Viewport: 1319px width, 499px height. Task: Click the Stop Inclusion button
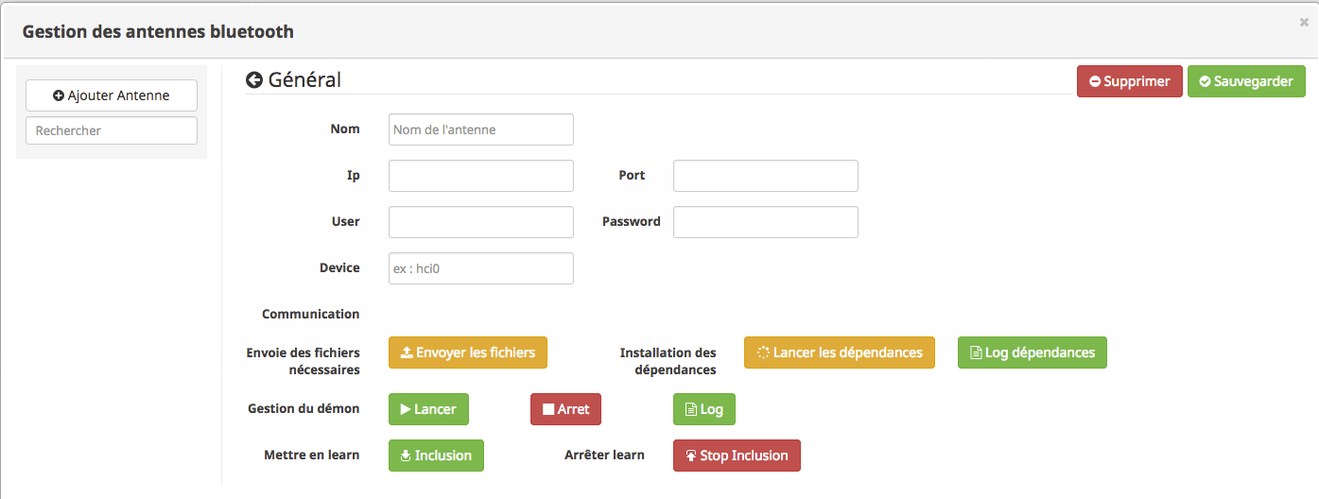pyautogui.click(x=737, y=456)
